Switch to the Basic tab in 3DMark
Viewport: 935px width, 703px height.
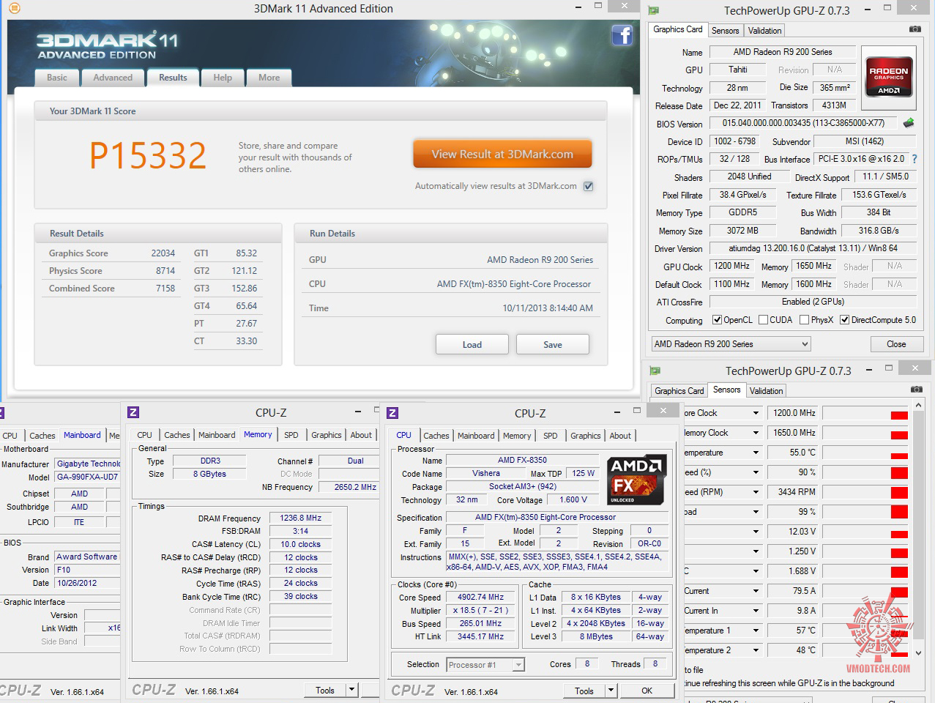click(x=57, y=78)
